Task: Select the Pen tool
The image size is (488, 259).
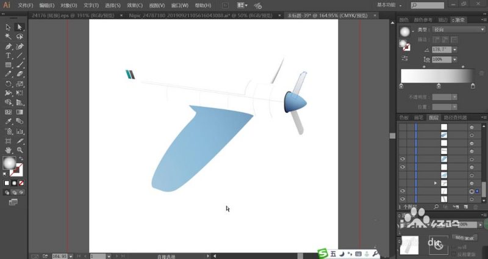Action: point(8,47)
